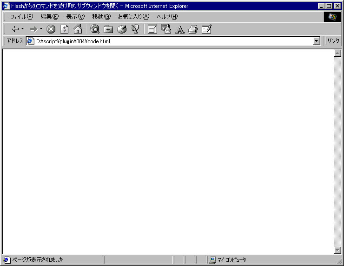Viewport: 344px width, 266px height.
Task: Minimize the Internet Explorer window
Action: coord(321,6)
